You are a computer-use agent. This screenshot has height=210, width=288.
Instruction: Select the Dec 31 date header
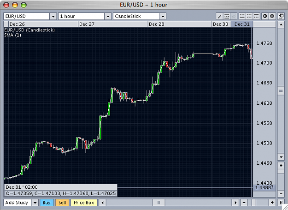[x=242, y=24]
